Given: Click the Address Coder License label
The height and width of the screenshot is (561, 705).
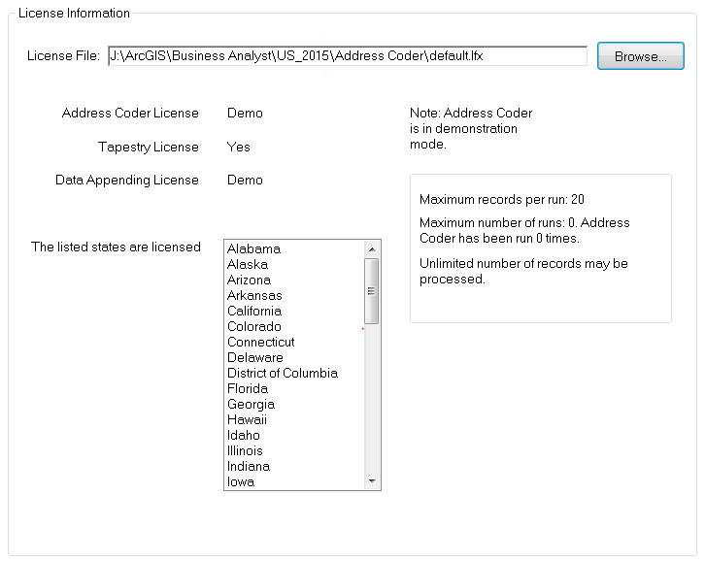Looking at the screenshot, I should click(130, 113).
